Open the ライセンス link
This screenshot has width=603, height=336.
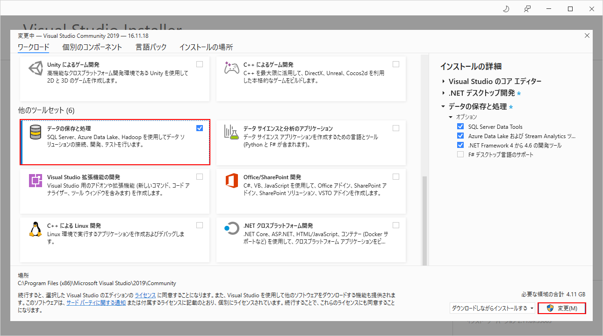[x=145, y=296]
